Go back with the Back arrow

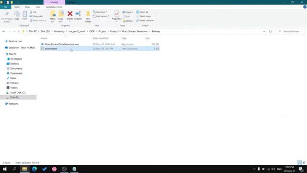(4, 31)
